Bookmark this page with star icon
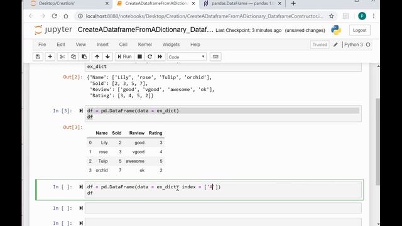 pos(331,16)
